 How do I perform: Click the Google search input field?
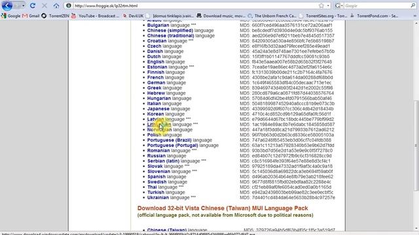coord(377,6)
